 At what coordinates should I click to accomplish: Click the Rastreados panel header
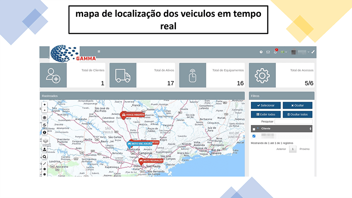[142, 96]
